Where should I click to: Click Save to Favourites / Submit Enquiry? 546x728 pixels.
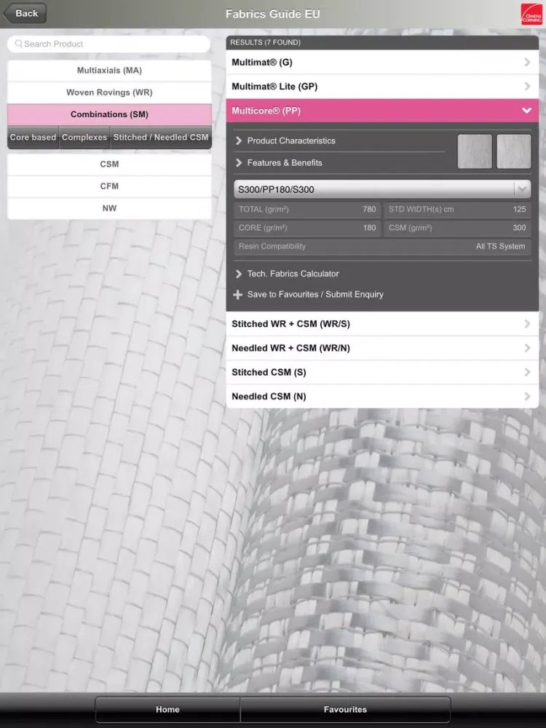tap(315, 294)
